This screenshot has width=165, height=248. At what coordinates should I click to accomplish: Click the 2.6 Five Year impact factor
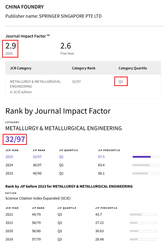point(66,46)
